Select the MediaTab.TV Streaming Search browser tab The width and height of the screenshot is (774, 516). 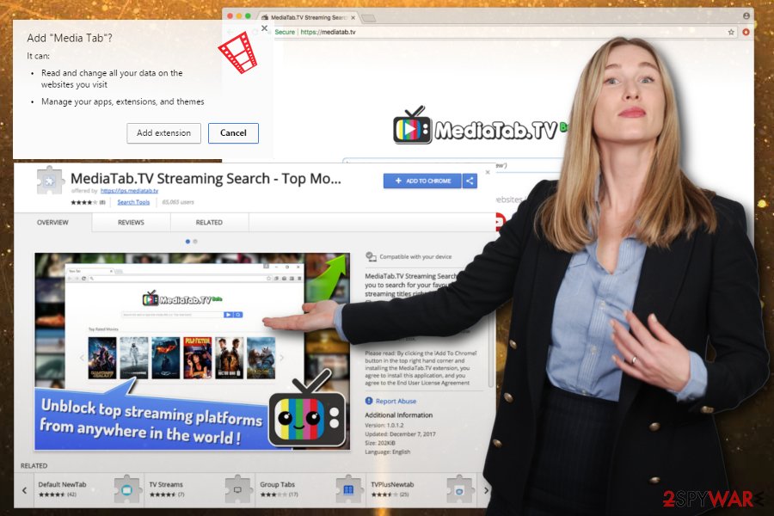tap(309, 17)
